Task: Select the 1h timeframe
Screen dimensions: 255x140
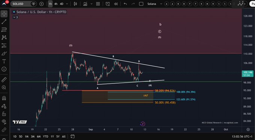Action: coord(50,4)
